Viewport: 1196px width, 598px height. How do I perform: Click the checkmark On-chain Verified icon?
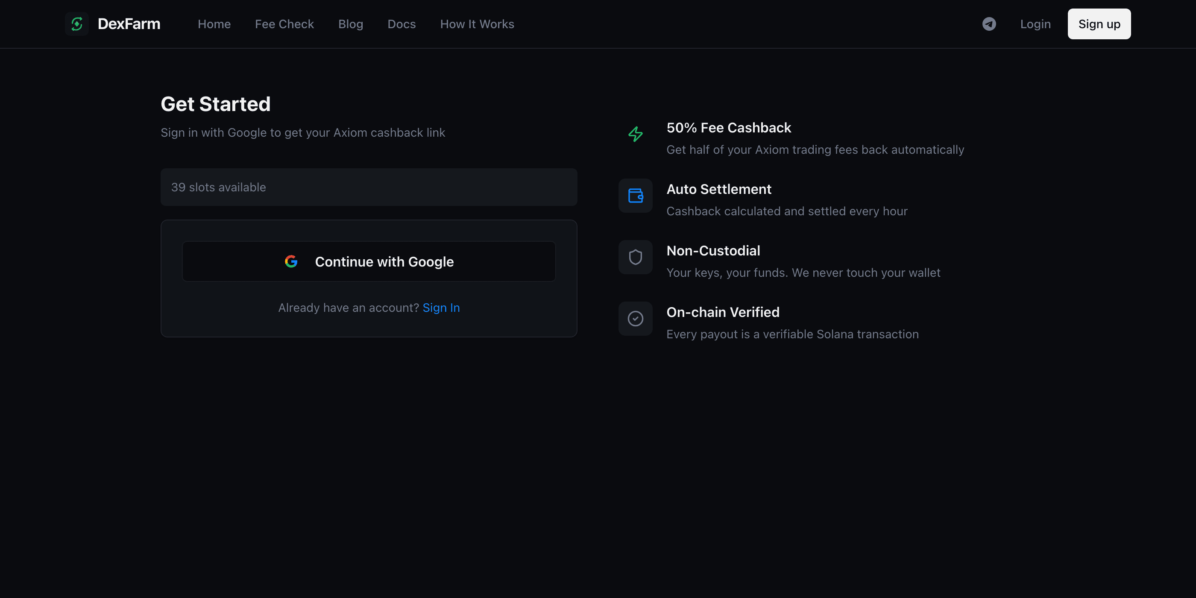[x=635, y=319]
